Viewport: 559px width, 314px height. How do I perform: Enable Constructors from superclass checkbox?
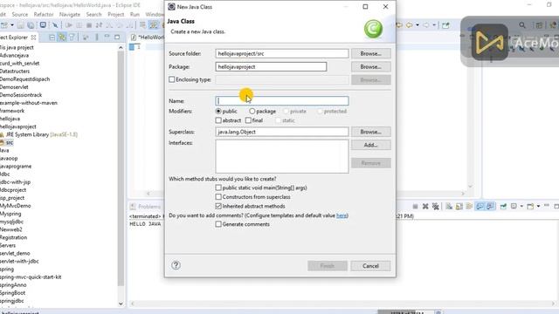[x=218, y=197]
